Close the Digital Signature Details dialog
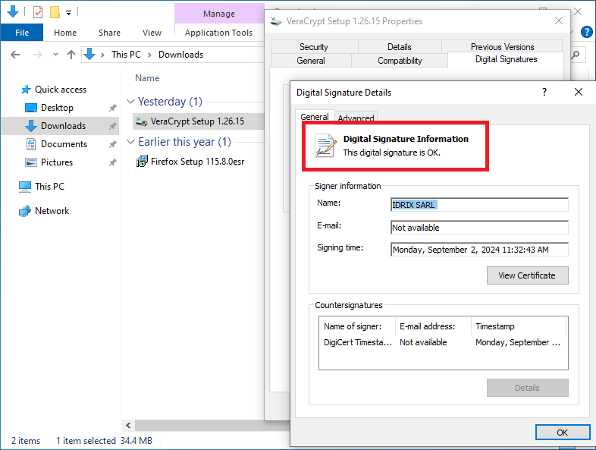The width and height of the screenshot is (596, 450). pyautogui.click(x=578, y=92)
